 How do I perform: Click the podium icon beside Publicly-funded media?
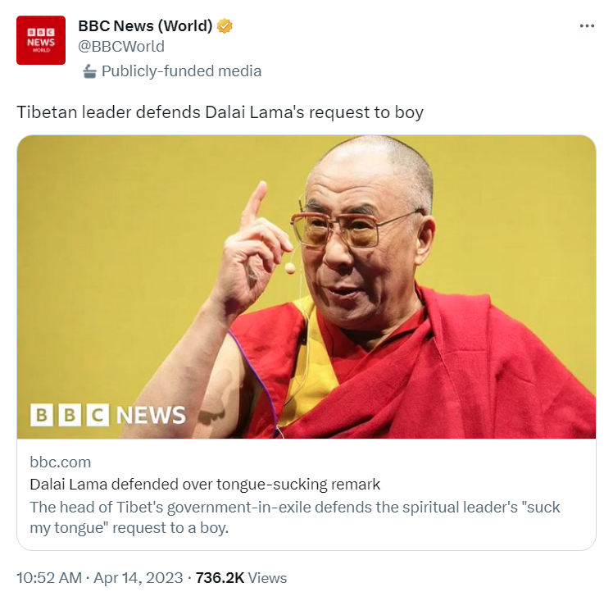coord(89,71)
